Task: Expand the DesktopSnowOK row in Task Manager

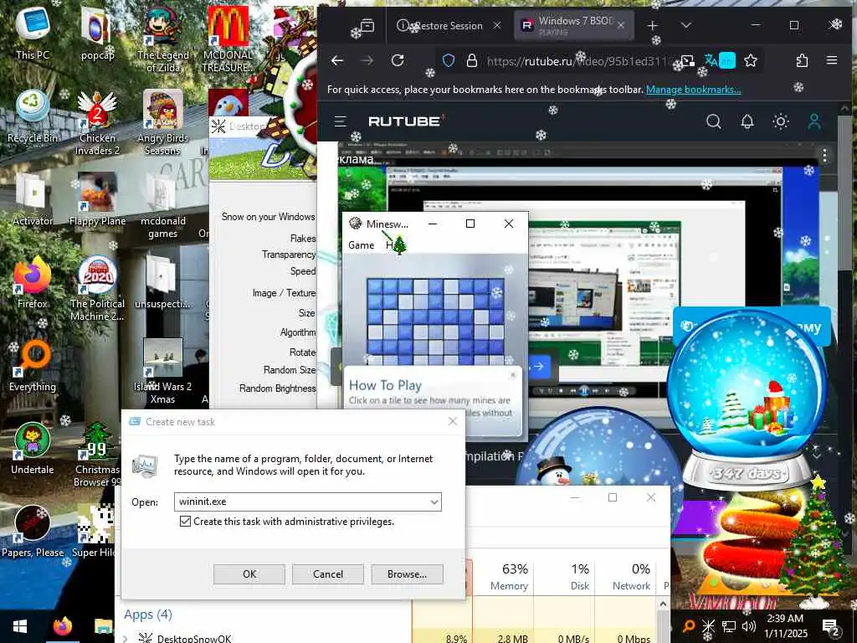Action: tap(126, 638)
